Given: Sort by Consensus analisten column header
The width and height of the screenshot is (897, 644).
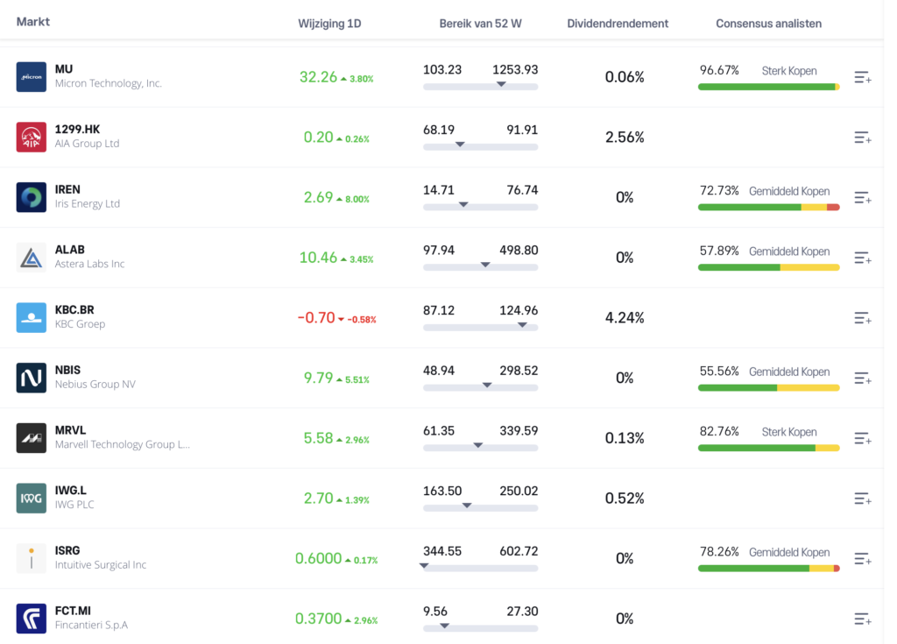Looking at the screenshot, I should (769, 24).
